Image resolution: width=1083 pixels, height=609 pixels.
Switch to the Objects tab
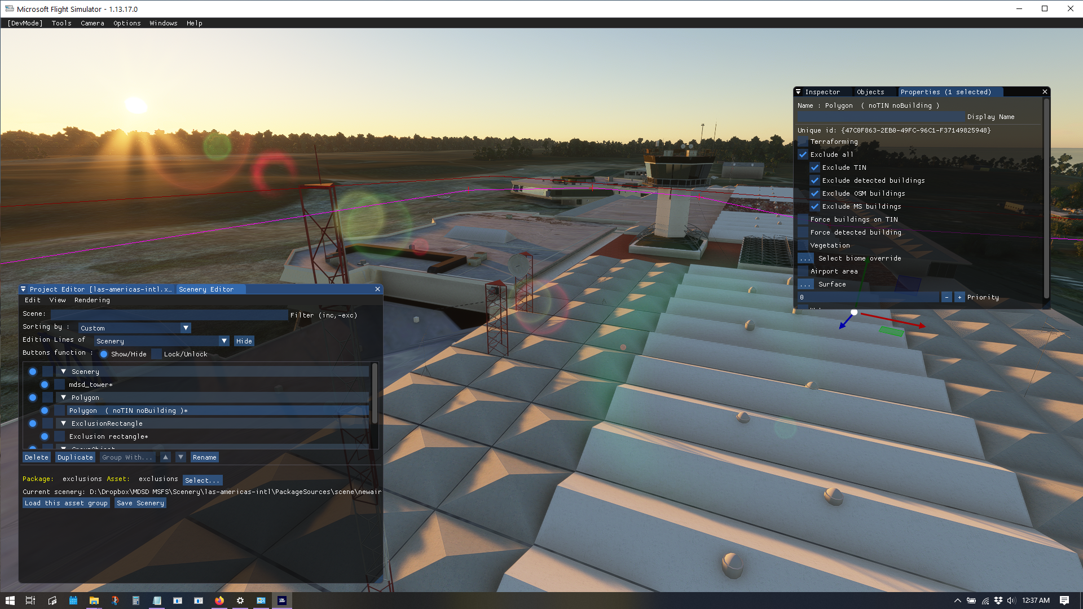[870, 92]
